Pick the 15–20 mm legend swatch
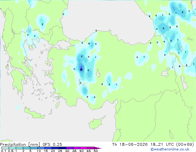196x152 pixels. [x=48, y=148]
